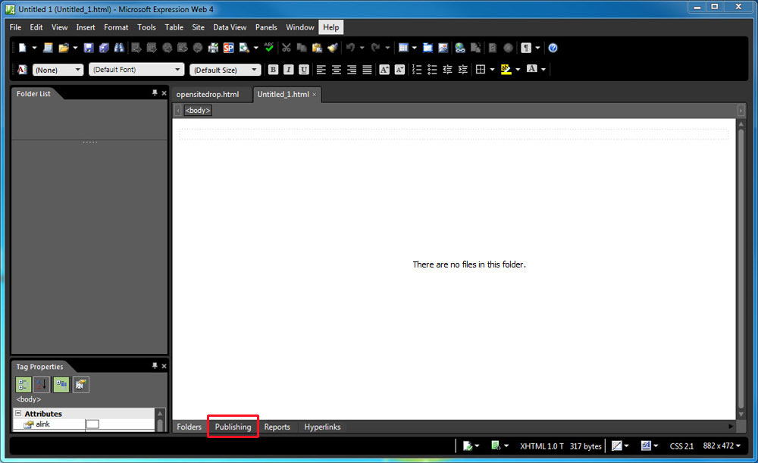Screen dimensions: 758x463
Task: Open Help with the blue question mark icon
Action: pyautogui.click(x=553, y=48)
